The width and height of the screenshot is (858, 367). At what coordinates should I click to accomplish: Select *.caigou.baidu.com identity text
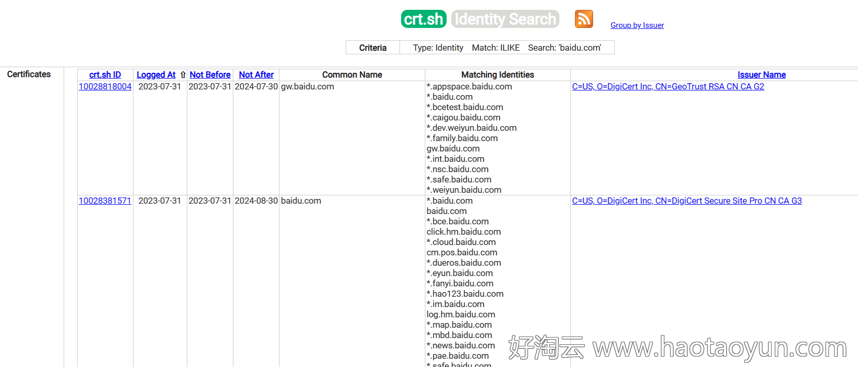[463, 117]
